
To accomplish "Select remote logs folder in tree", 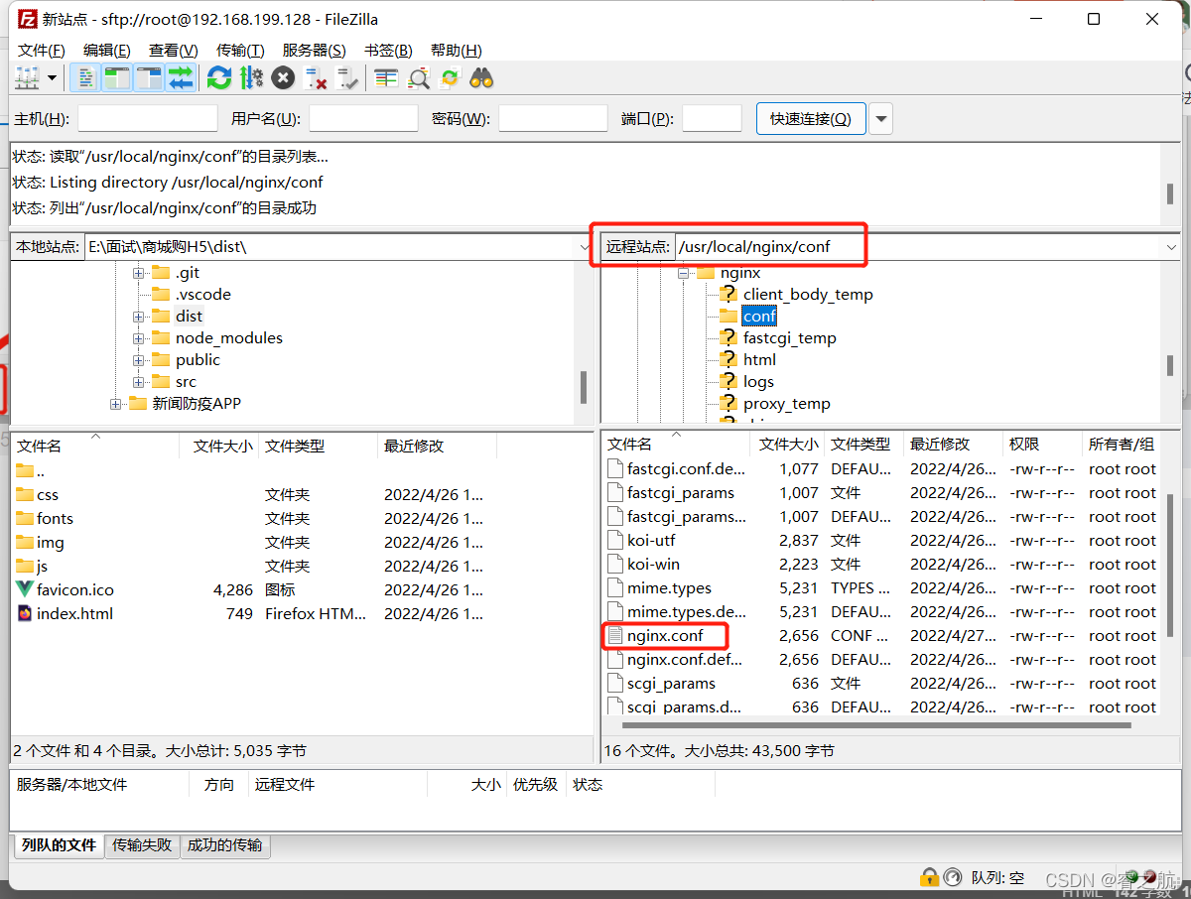I will click(758, 382).
